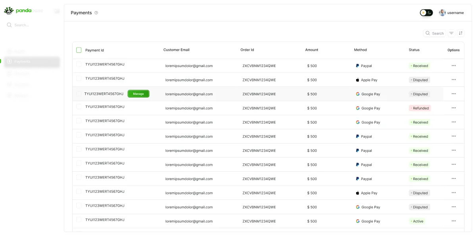Click the green Active status badge
Image resolution: width=476 pixels, height=236 pixels.
point(417,221)
